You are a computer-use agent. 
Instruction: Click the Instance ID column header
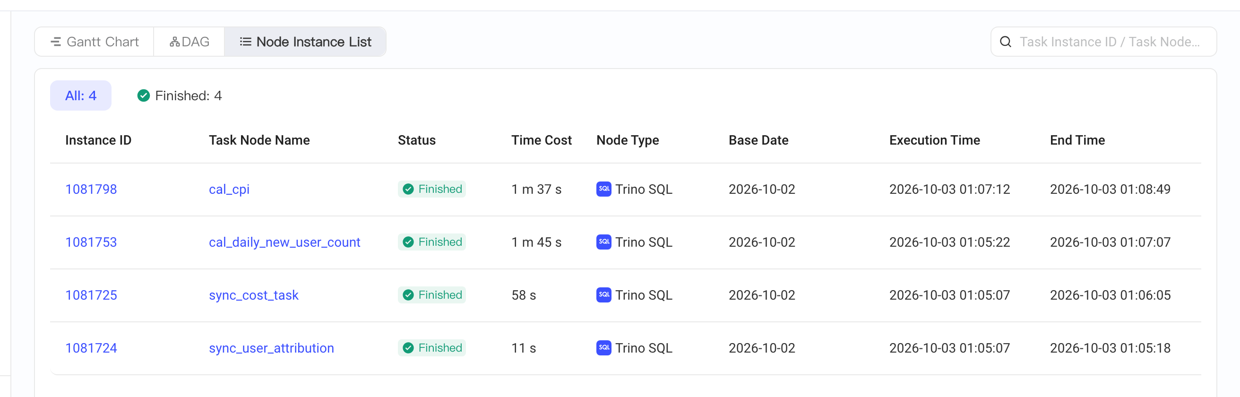click(98, 140)
